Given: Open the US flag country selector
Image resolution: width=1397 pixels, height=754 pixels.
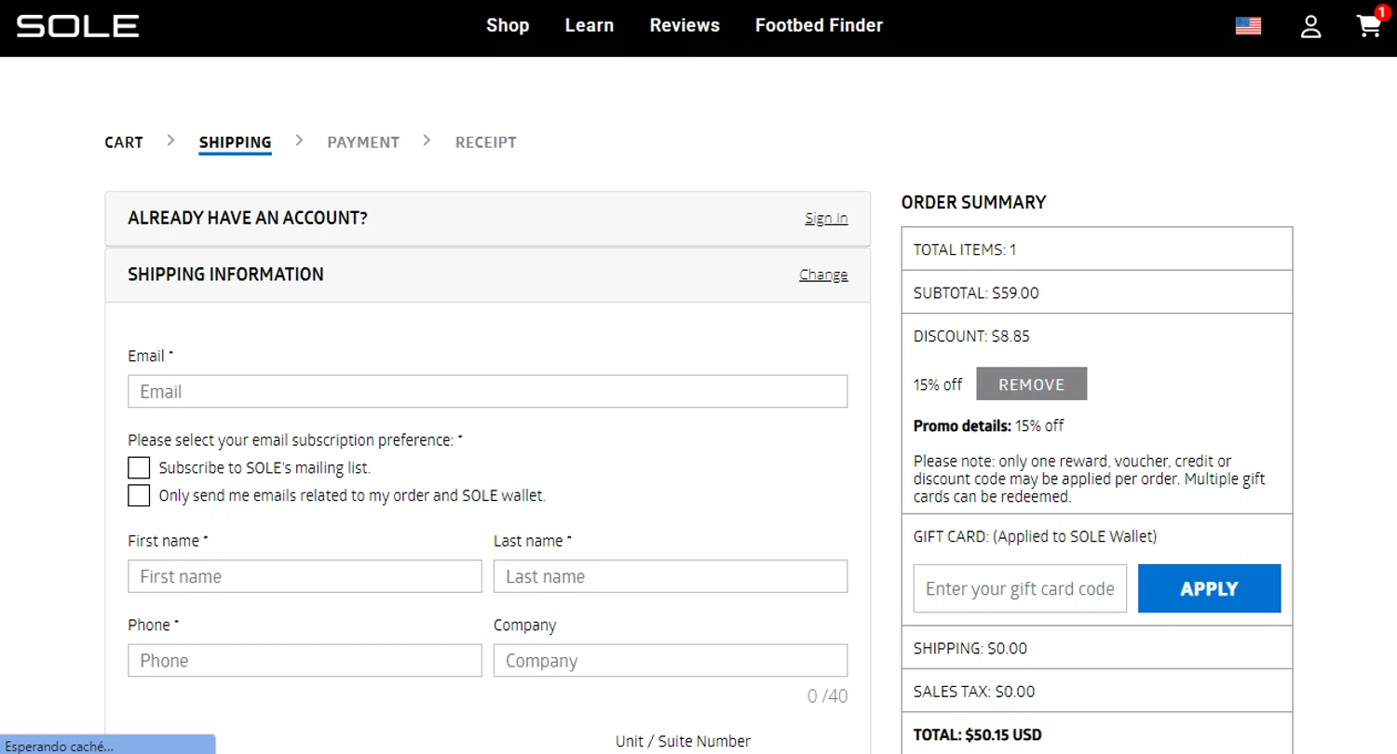Looking at the screenshot, I should tap(1248, 26).
